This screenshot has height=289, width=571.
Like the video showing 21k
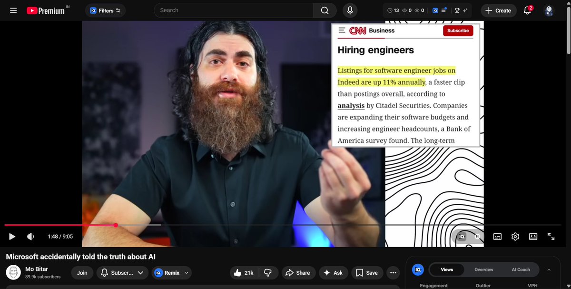tap(244, 273)
